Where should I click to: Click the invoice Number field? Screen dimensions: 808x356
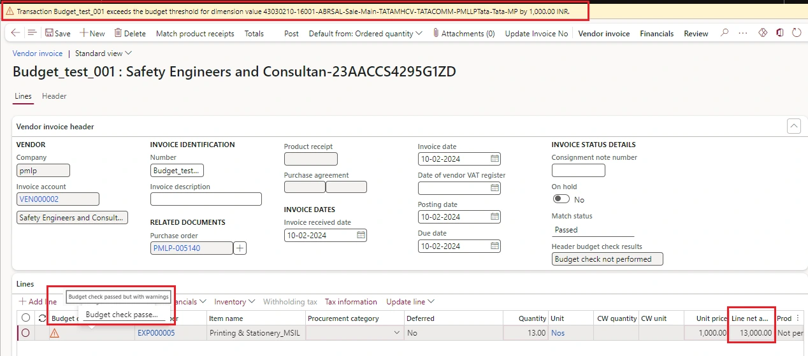click(177, 170)
